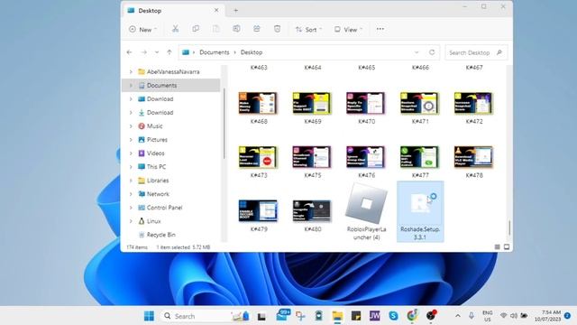This screenshot has width=577, height=325.
Task: Open volume control in system tray
Action: 514,316
